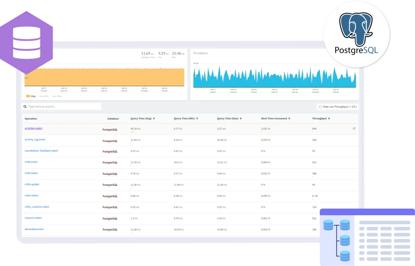Sort by Most Time Consumed column arrows

[x=289, y=118]
